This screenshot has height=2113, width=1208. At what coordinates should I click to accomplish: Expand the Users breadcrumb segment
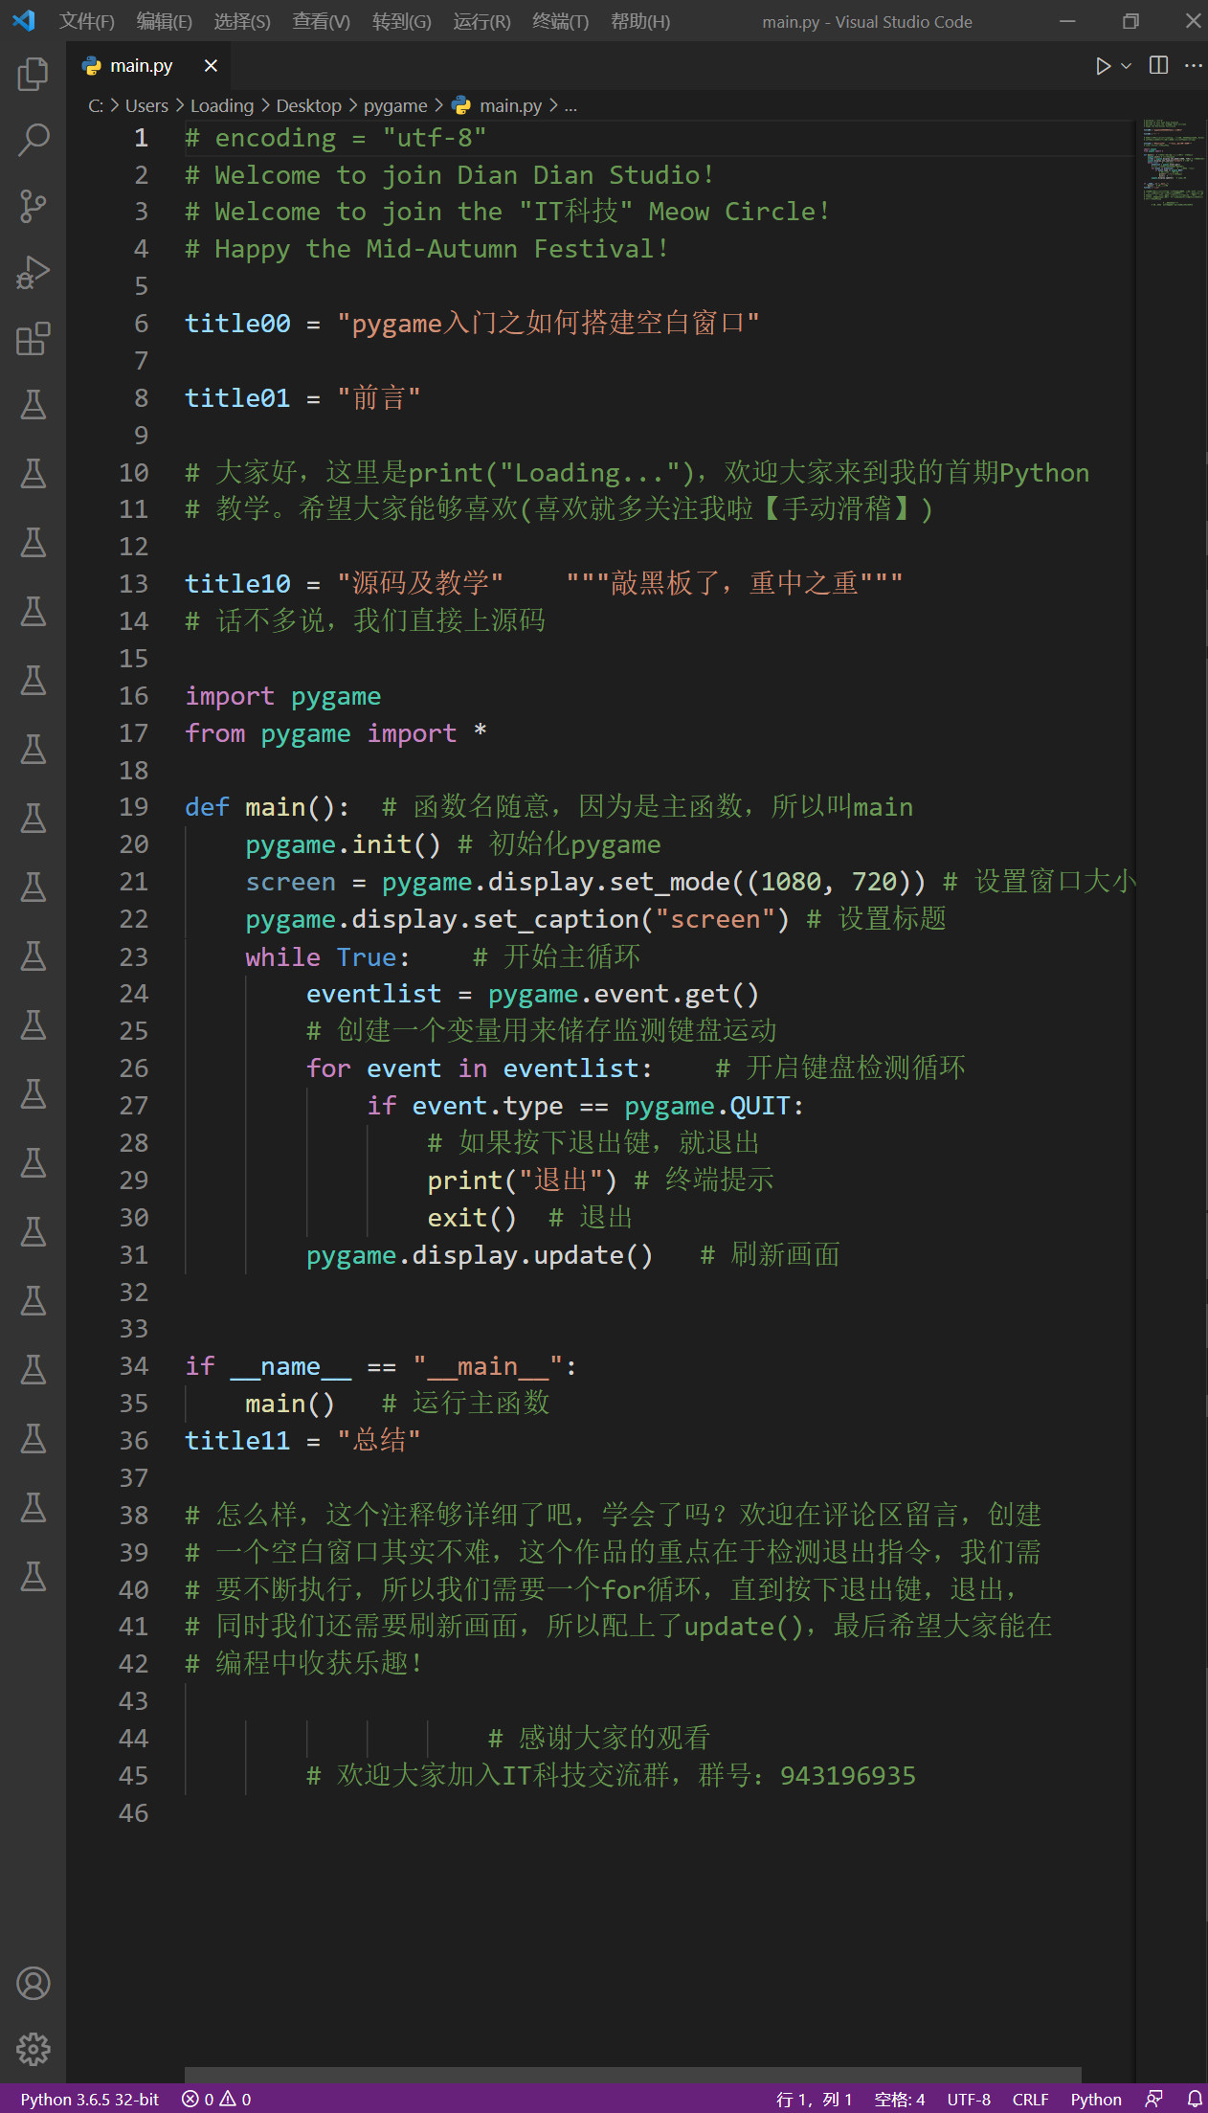146,105
